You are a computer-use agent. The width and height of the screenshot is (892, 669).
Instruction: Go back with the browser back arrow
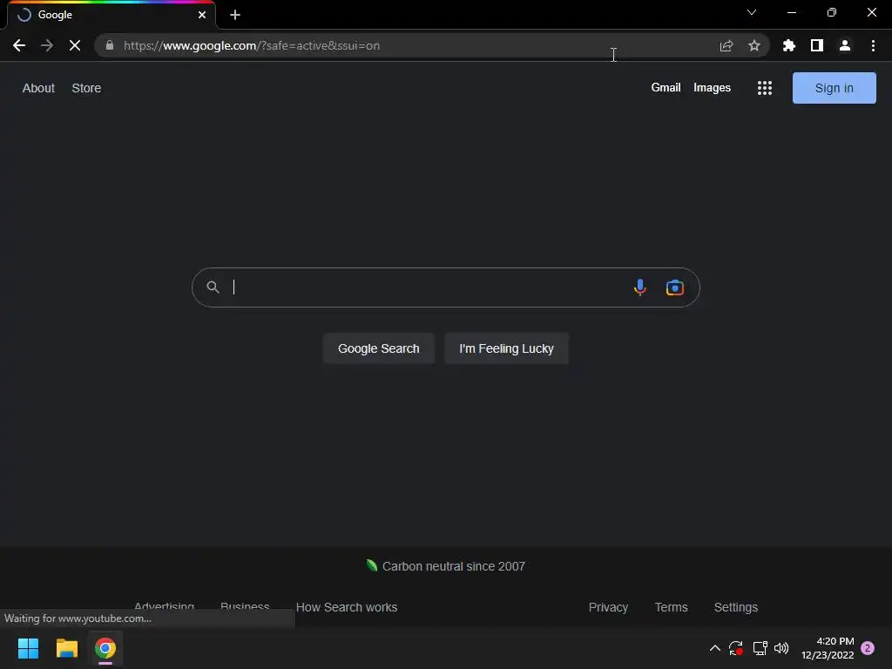[19, 45]
